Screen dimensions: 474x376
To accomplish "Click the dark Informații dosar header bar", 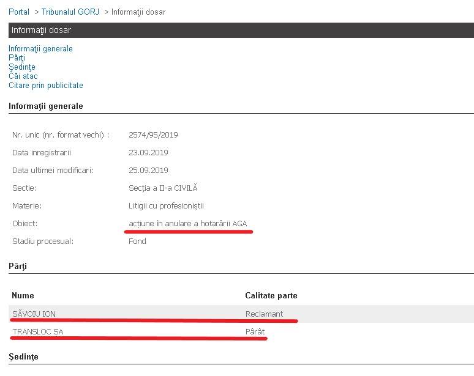I will click(x=241, y=30).
